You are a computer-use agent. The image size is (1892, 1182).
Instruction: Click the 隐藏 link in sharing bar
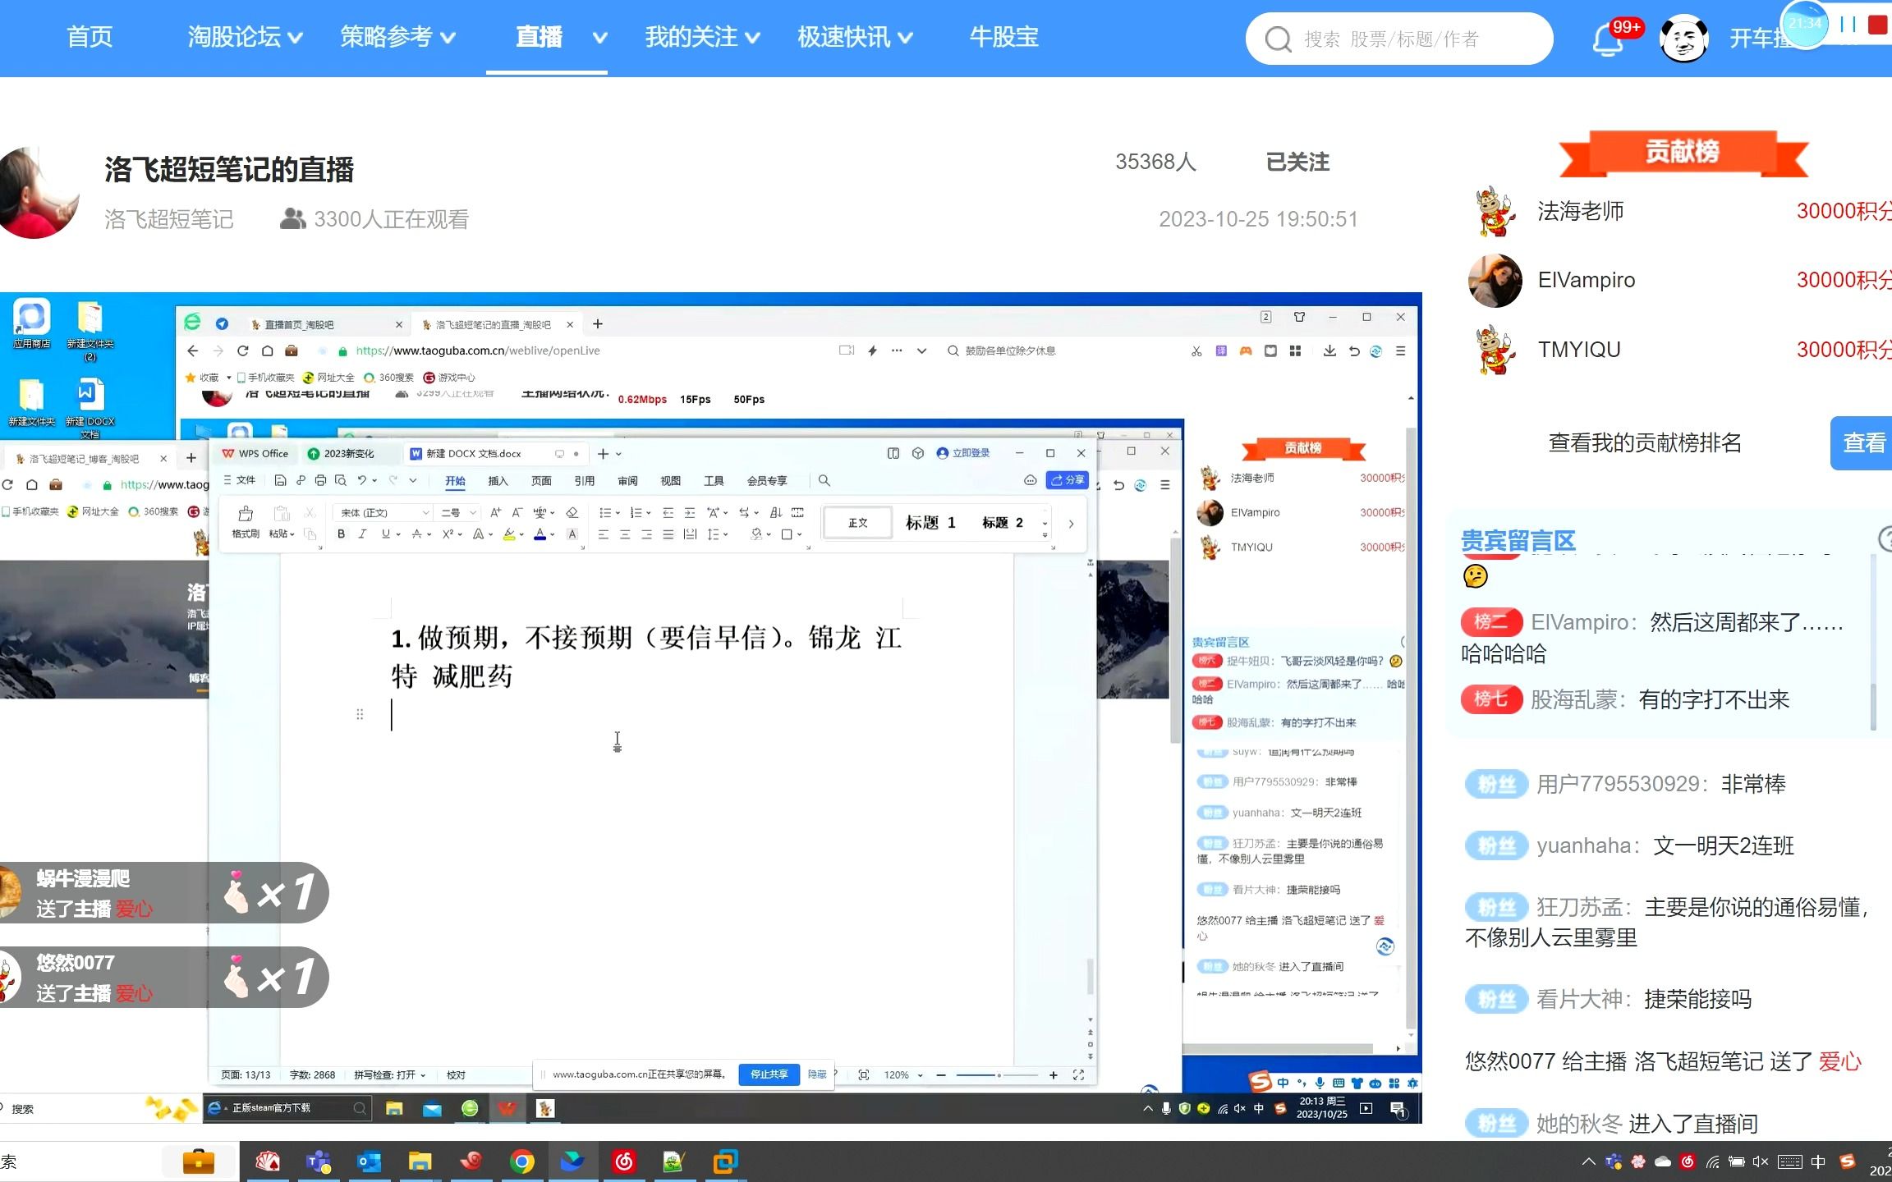point(817,1074)
